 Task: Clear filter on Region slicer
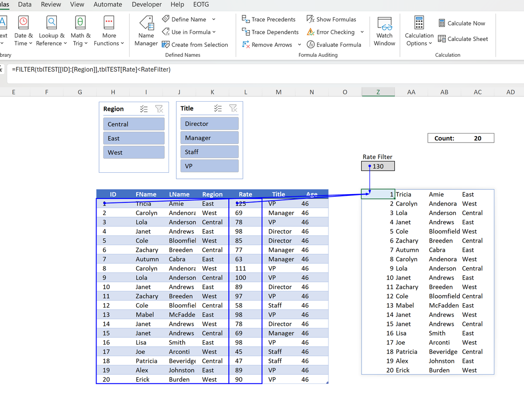(x=159, y=109)
